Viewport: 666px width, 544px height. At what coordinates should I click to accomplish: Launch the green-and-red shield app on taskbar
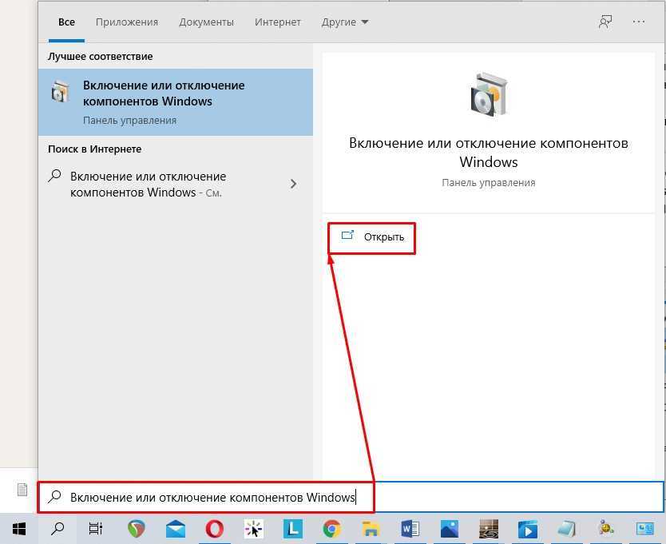[x=136, y=529]
